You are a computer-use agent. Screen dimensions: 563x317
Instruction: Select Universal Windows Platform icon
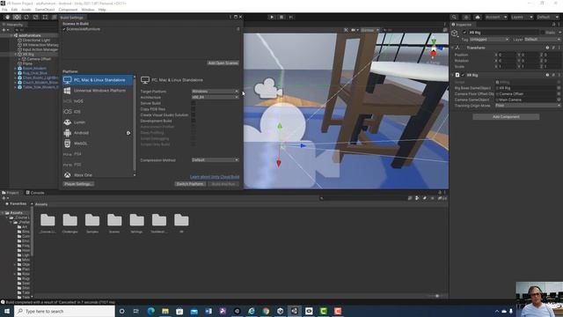pyautogui.click(x=67, y=91)
